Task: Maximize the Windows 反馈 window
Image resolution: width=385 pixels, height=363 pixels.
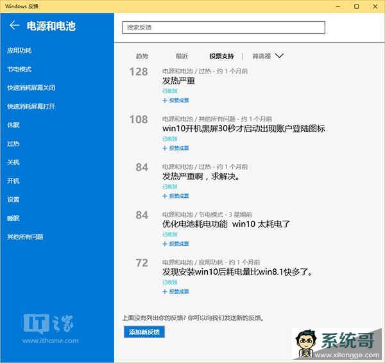Action: tap(357, 6)
